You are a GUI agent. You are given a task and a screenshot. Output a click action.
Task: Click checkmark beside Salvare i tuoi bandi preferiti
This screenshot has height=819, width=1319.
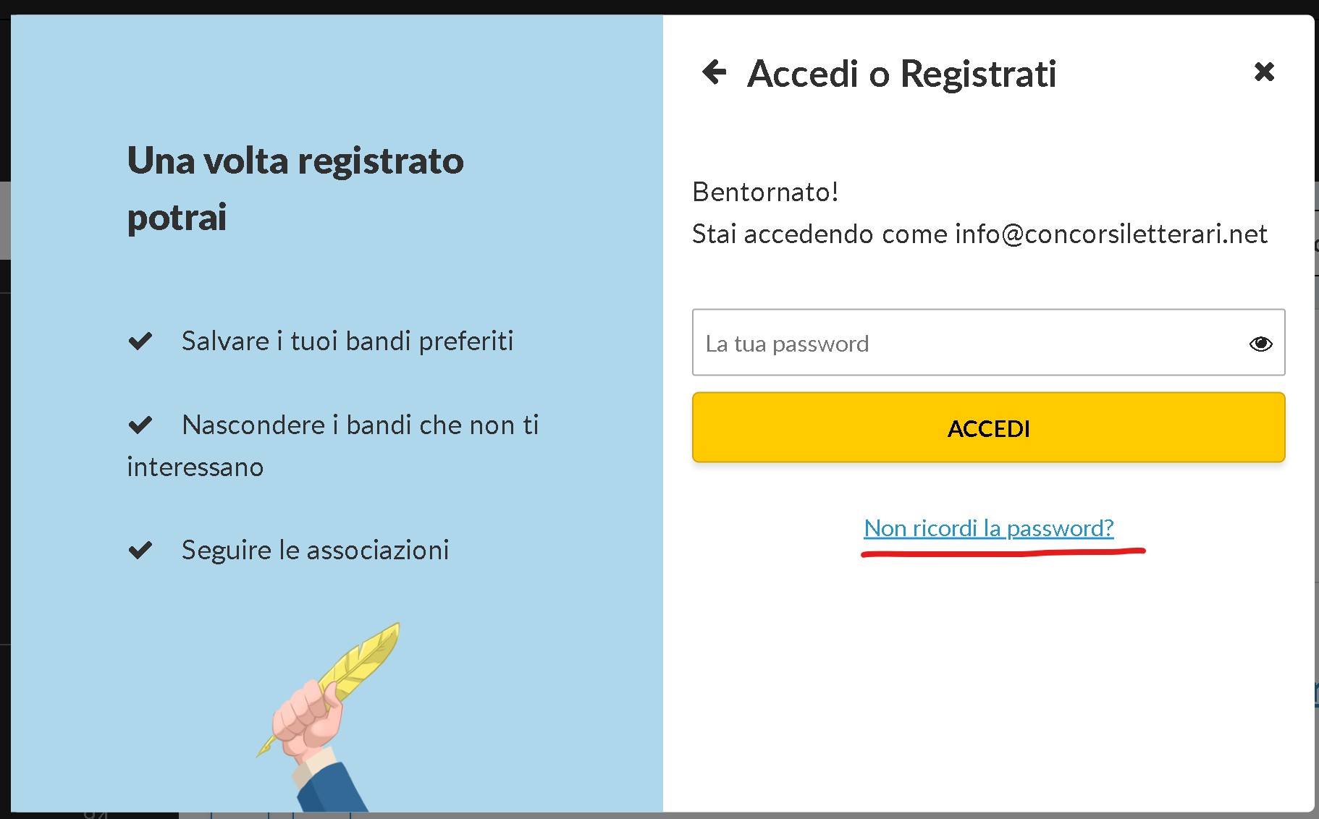[x=140, y=341]
